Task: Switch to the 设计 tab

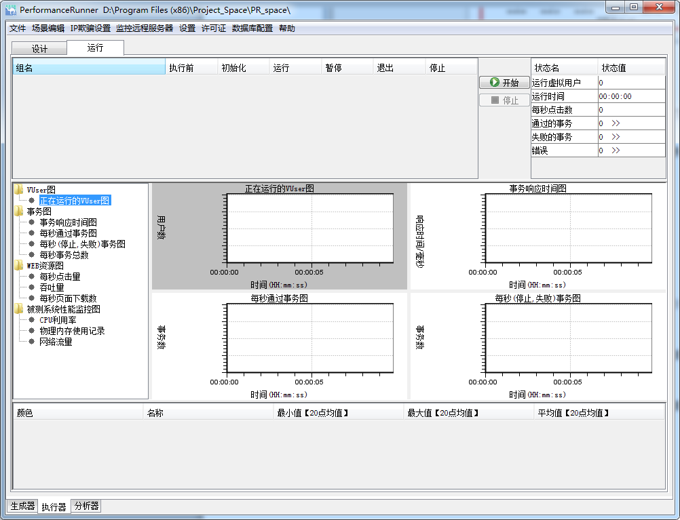Action: click(39, 49)
